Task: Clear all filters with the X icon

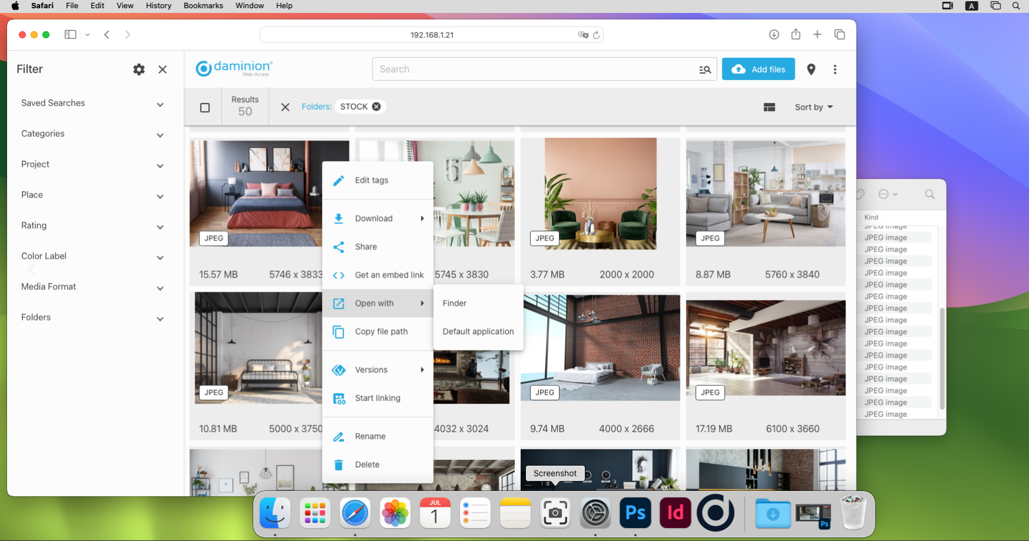Action: (285, 107)
